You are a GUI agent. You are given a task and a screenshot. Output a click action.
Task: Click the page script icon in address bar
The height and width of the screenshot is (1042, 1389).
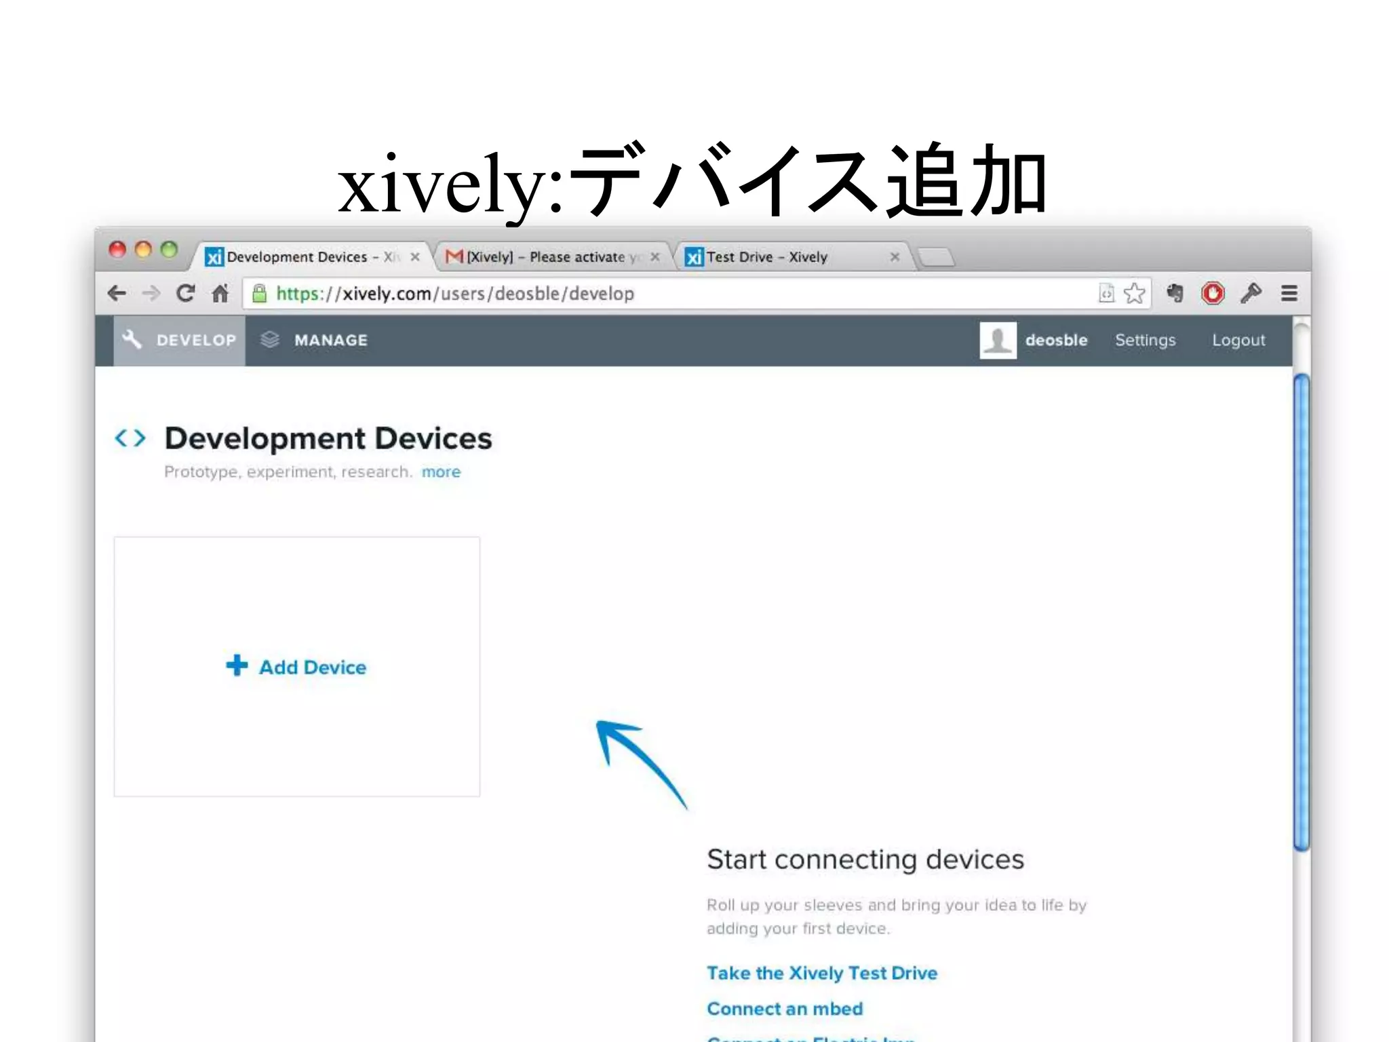[x=1106, y=293]
